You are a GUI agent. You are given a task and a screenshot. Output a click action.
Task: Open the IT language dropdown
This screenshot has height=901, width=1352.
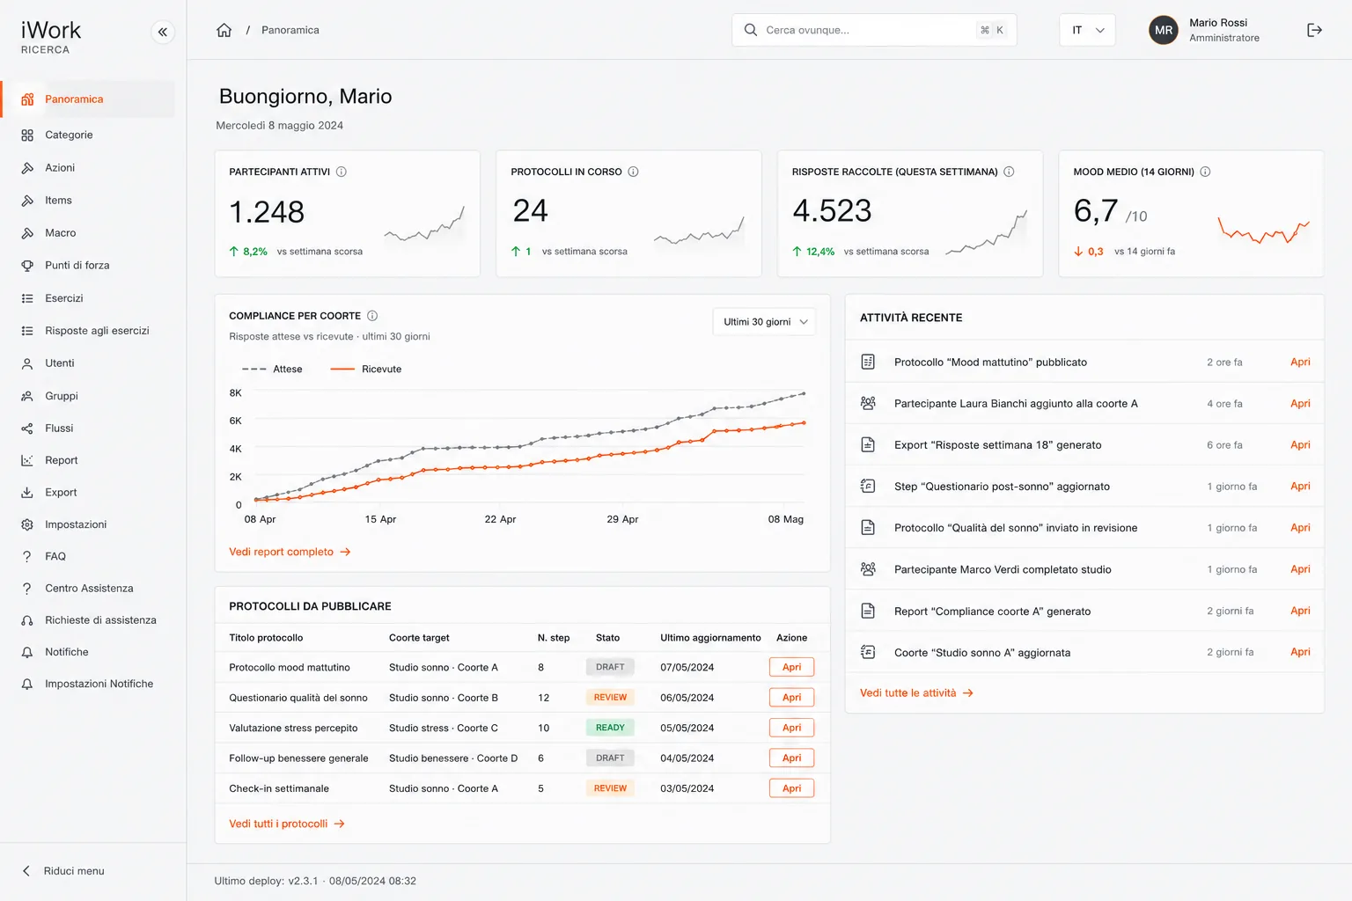[1088, 30]
